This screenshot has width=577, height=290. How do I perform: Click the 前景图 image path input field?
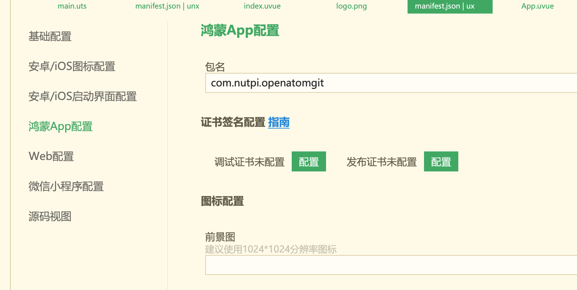390,265
